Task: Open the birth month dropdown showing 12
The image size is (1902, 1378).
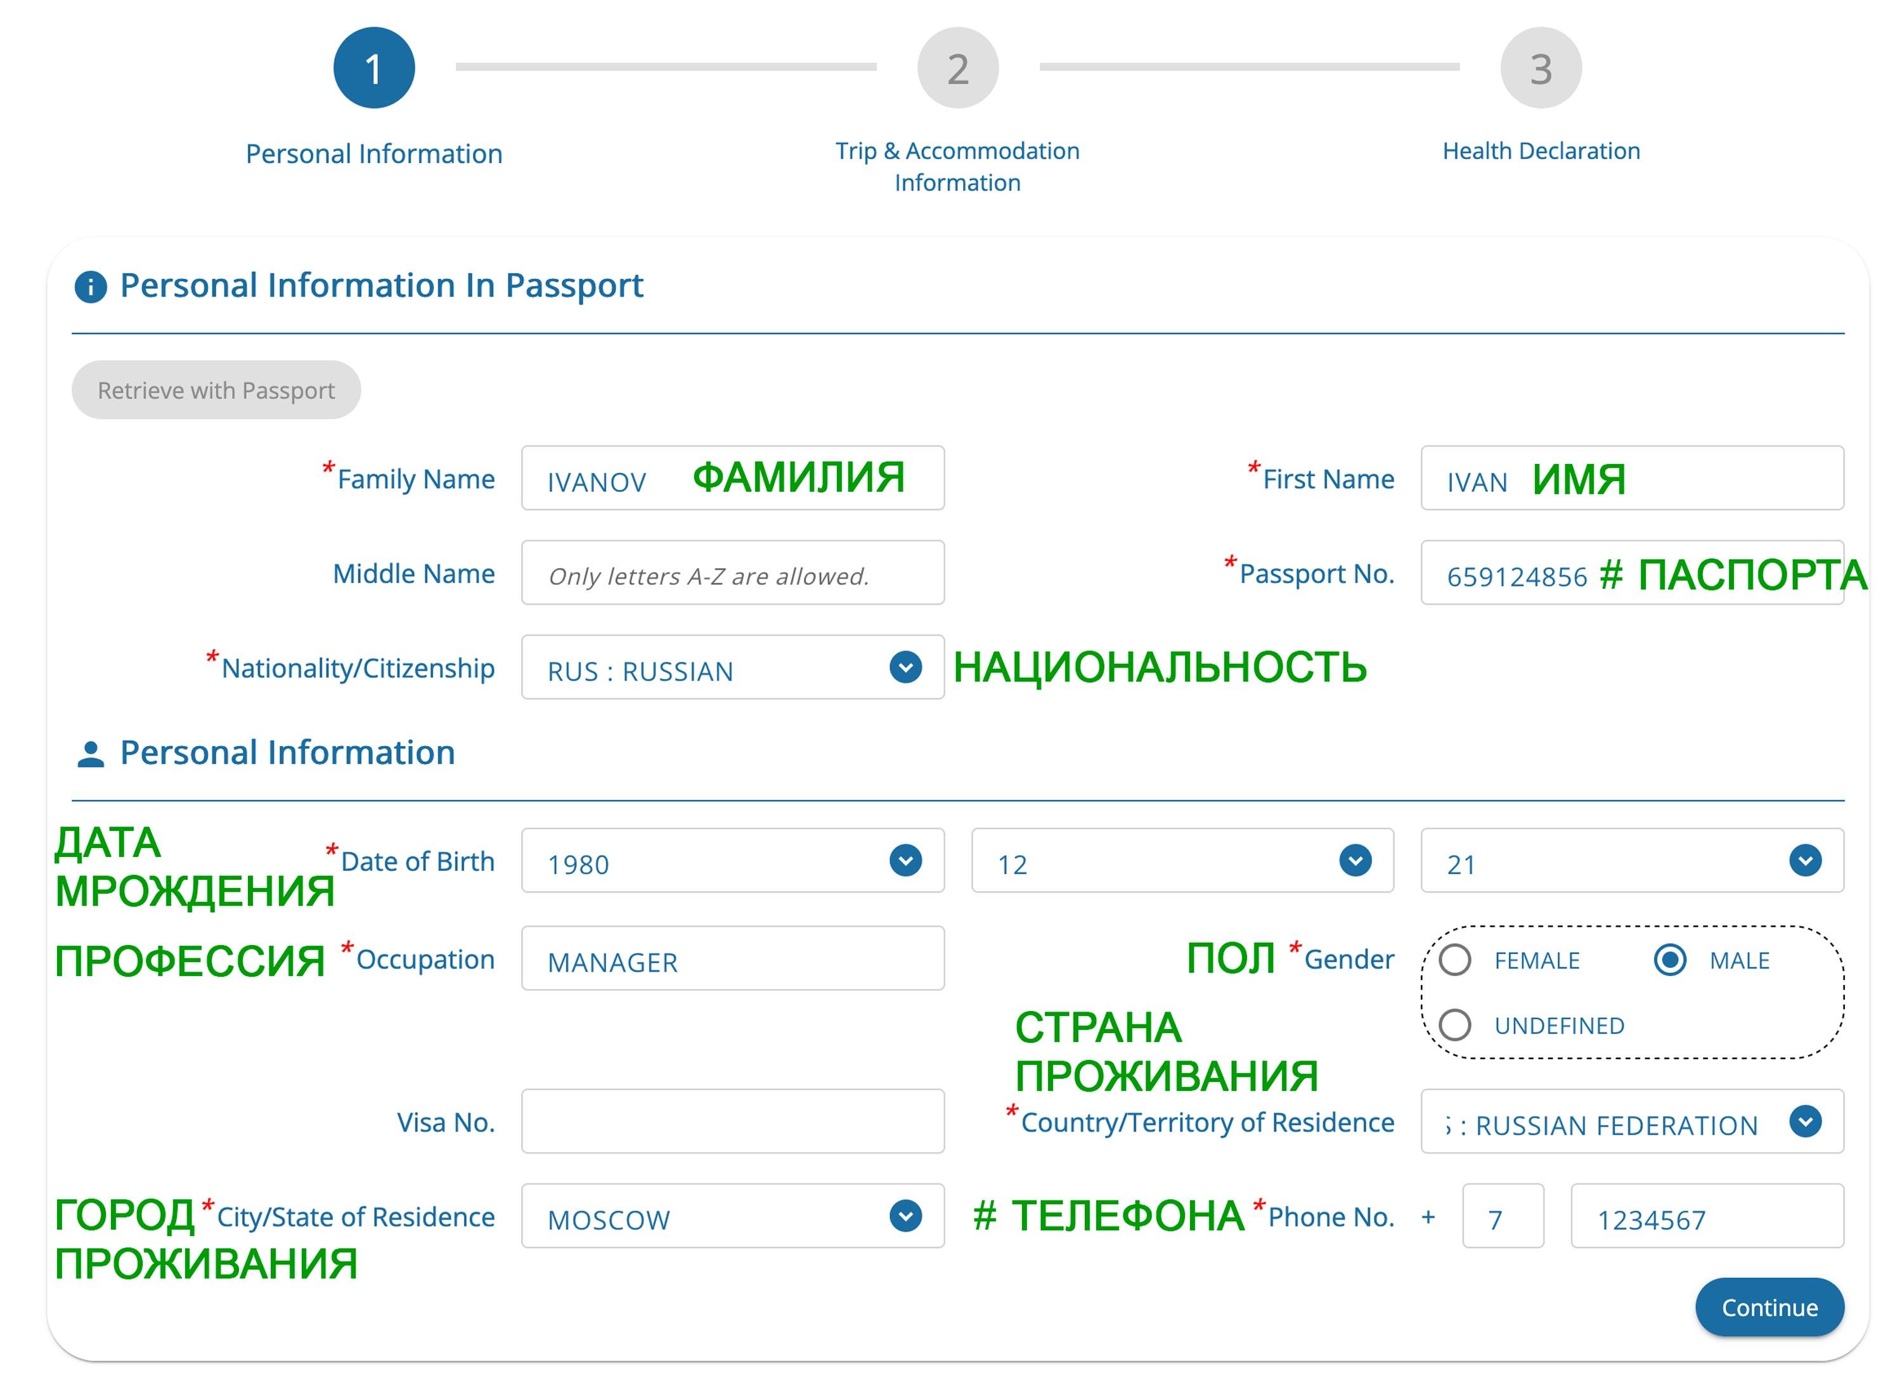Action: coord(1355,860)
